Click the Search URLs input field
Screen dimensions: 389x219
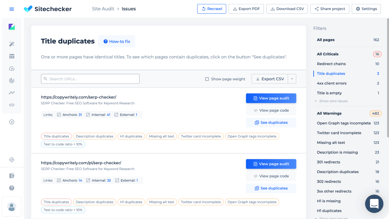[x=90, y=79]
